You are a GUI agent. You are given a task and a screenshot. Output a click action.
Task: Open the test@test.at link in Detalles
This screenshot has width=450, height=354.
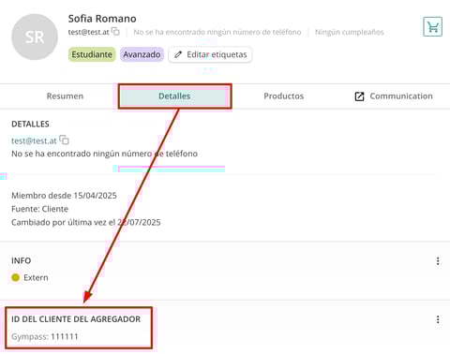pyautogui.click(x=34, y=140)
